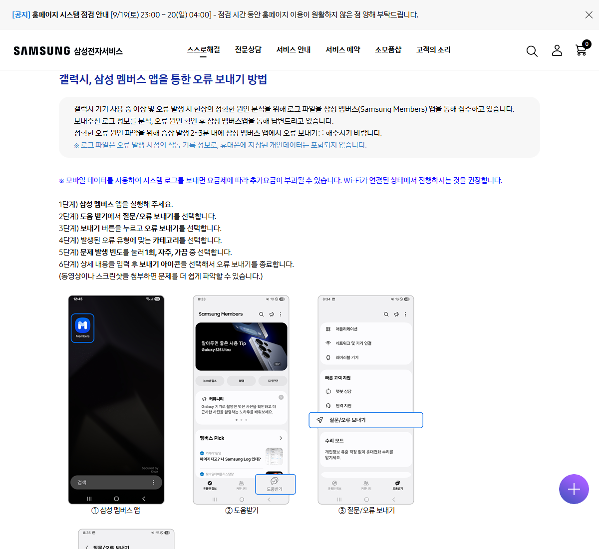Click the step 4단계 카테고리 line
Viewport: 599px width, 549px height.
tap(140, 241)
